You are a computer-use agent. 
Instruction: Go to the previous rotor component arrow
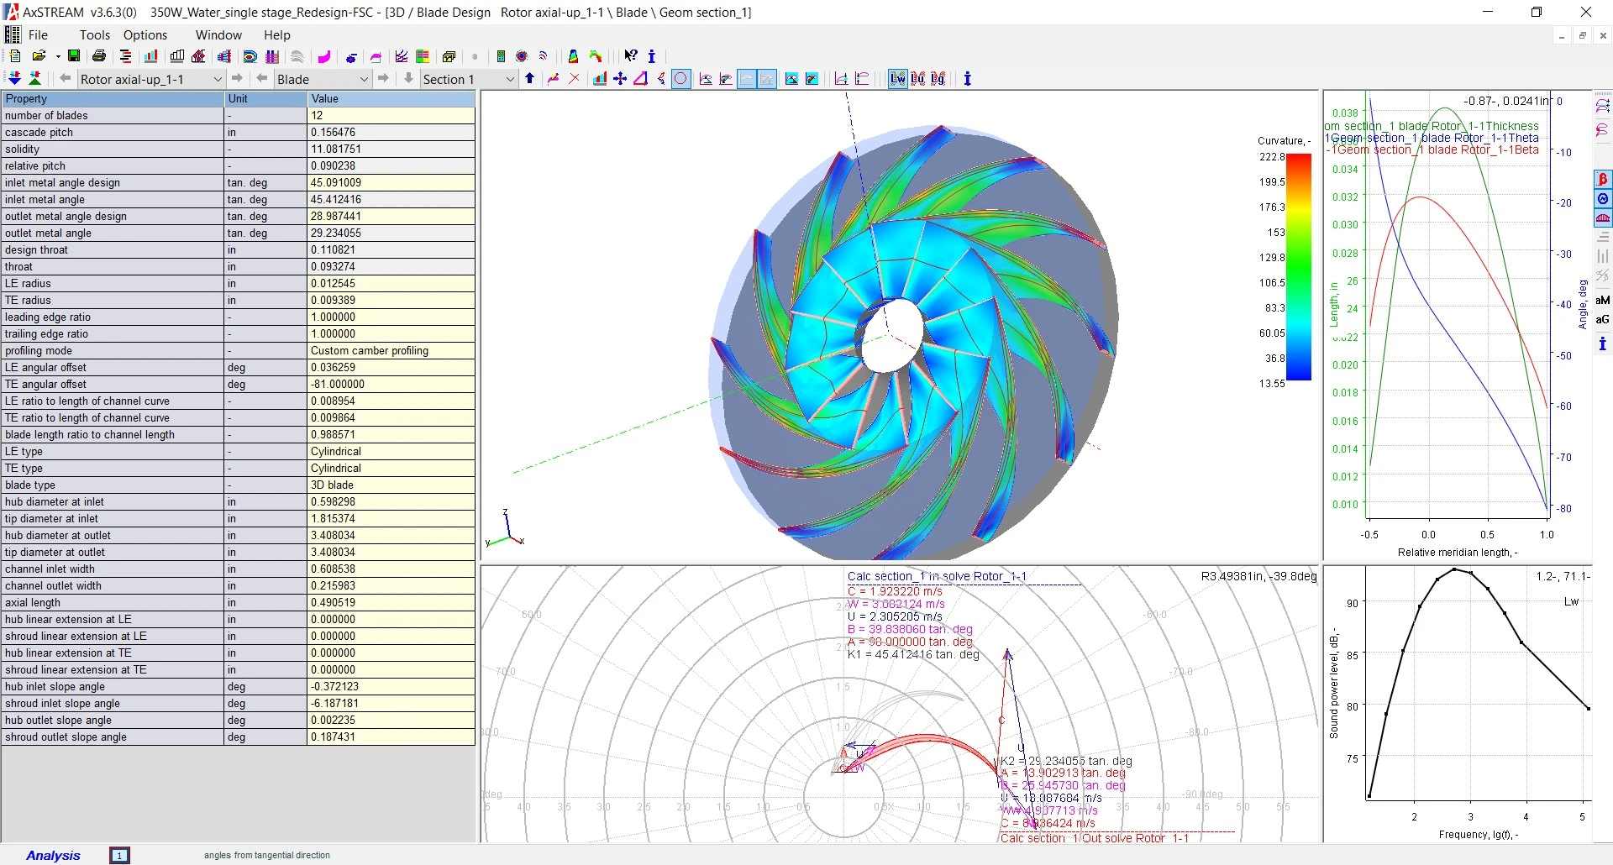tap(65, 78)
